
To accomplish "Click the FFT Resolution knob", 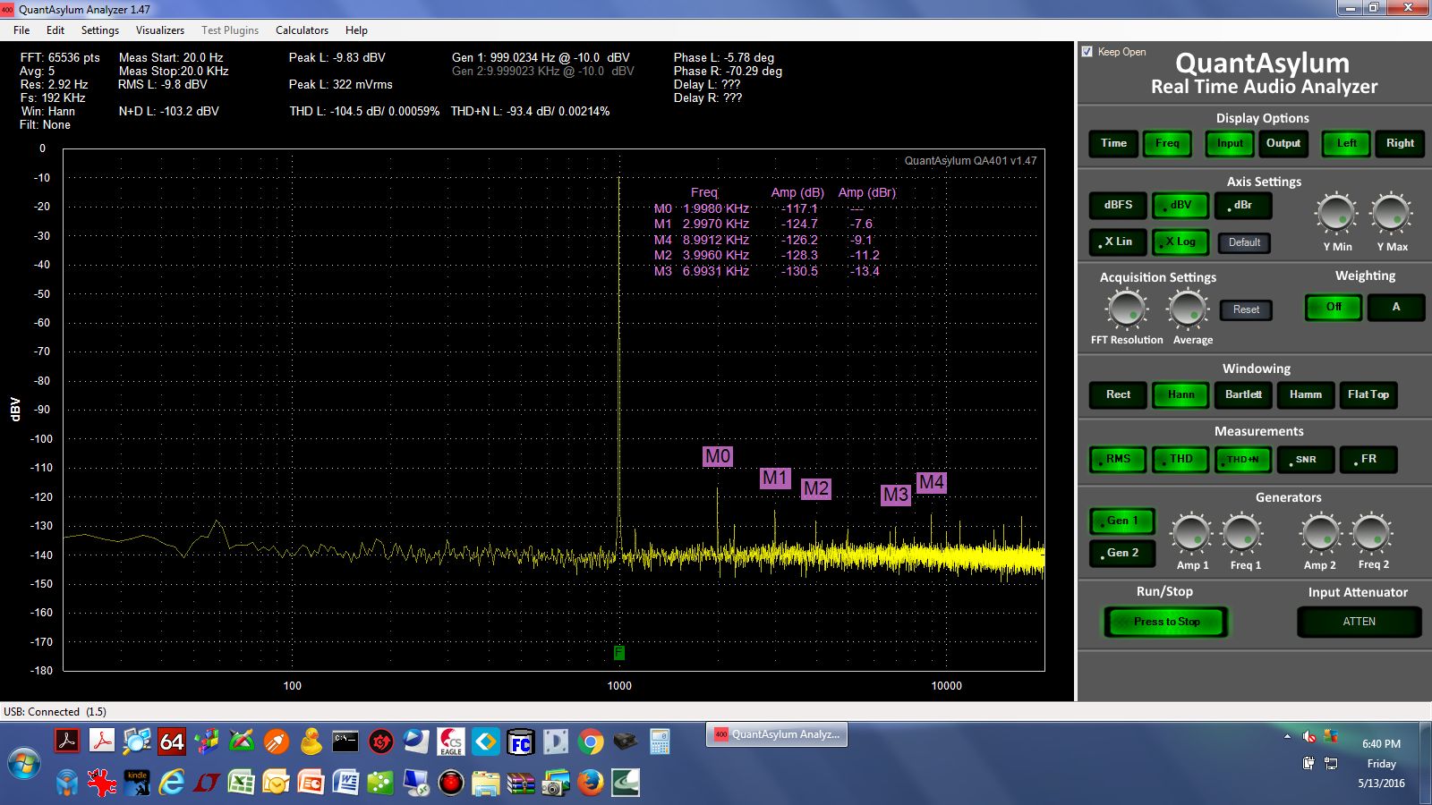I will pos(1127,309).
